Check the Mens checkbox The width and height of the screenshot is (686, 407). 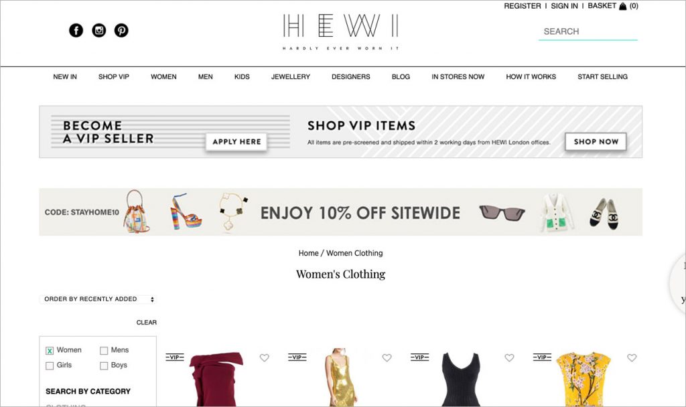click(x=104, y=351)
